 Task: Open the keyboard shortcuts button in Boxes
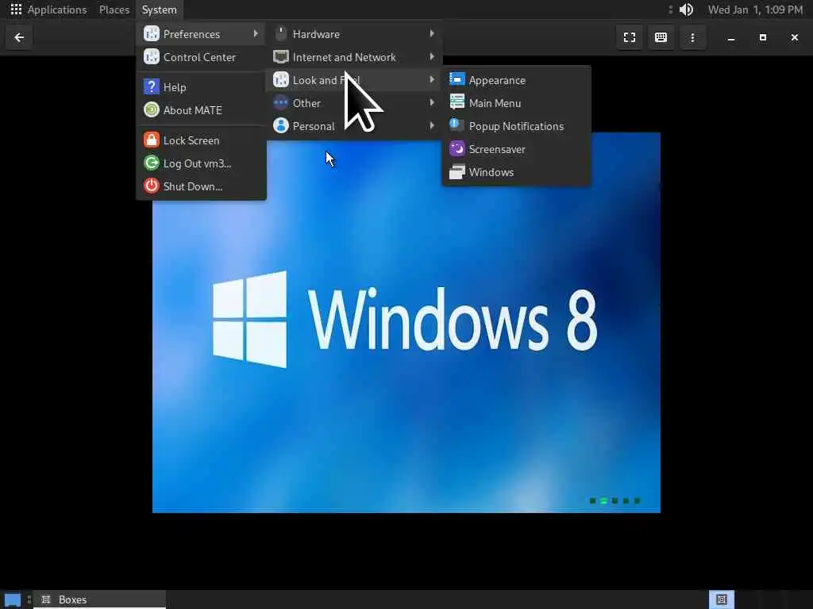coord(661,37)
